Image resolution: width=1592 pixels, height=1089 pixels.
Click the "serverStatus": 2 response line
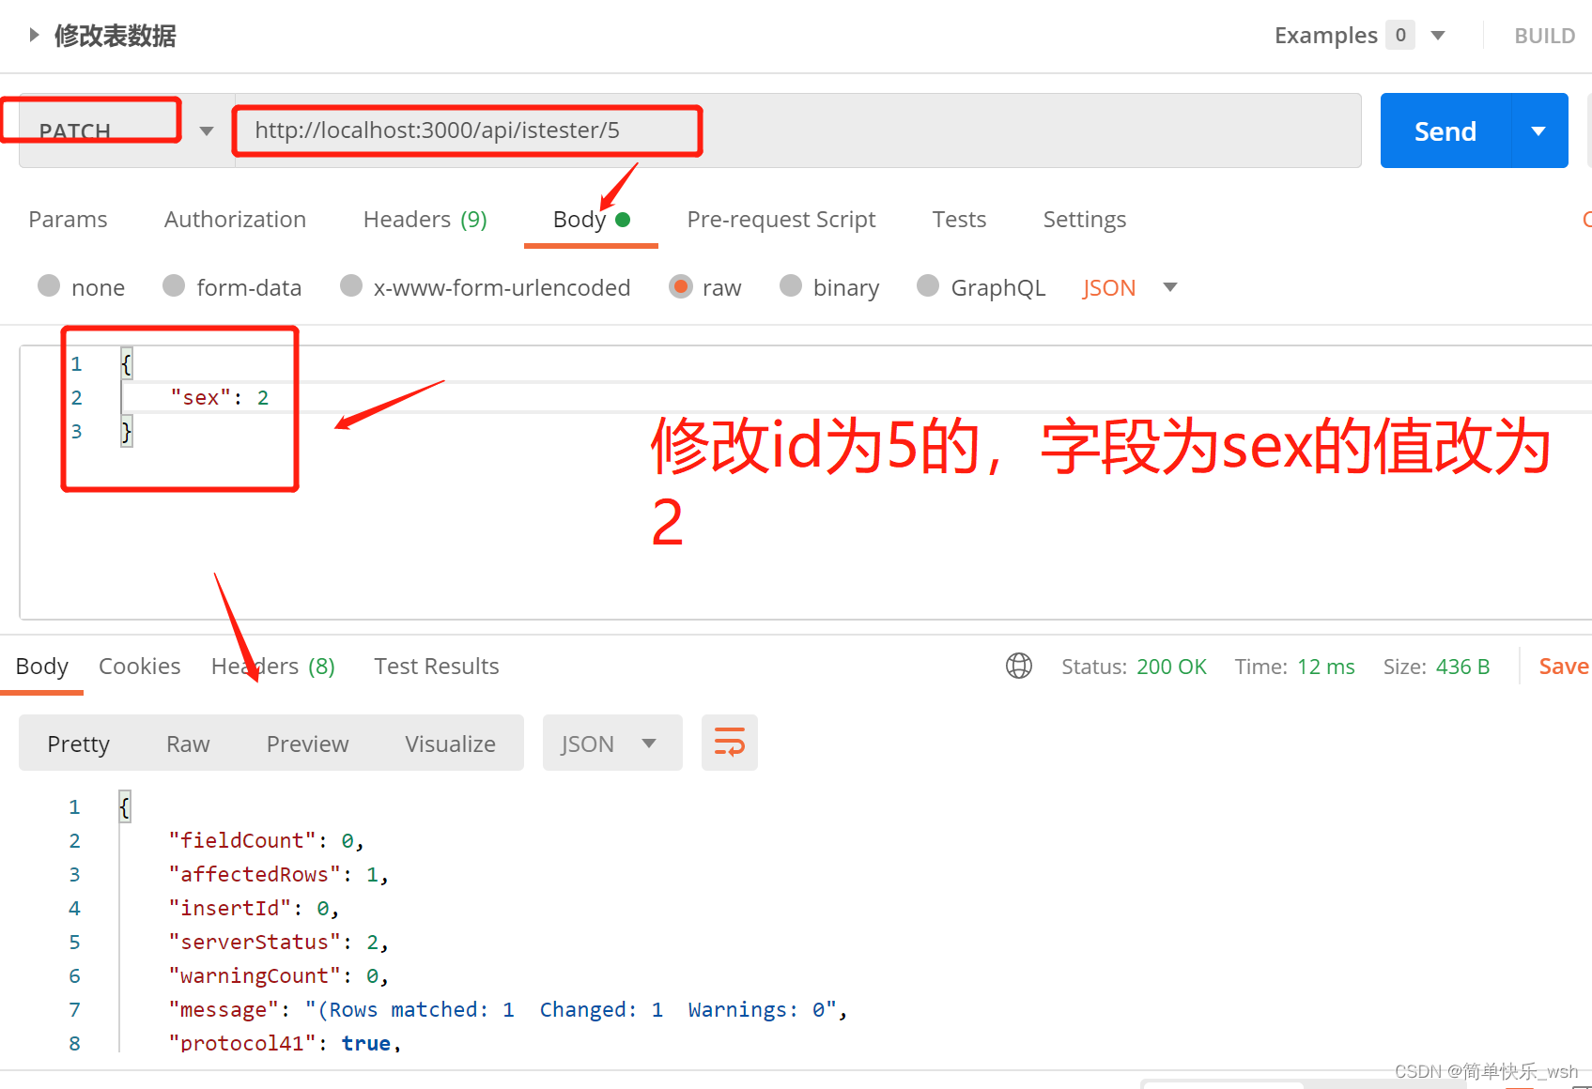[x=278, y=943]
